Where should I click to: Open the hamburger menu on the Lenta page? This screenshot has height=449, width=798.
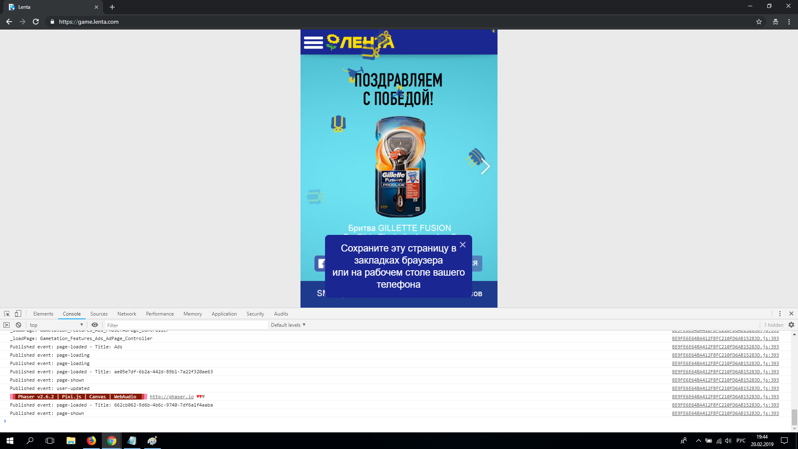pyautogui.click(x=313, y=42)
